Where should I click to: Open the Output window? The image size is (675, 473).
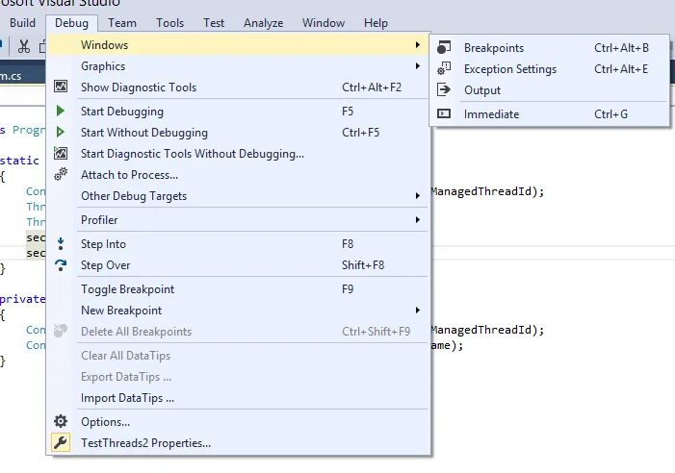pos(549,89)
